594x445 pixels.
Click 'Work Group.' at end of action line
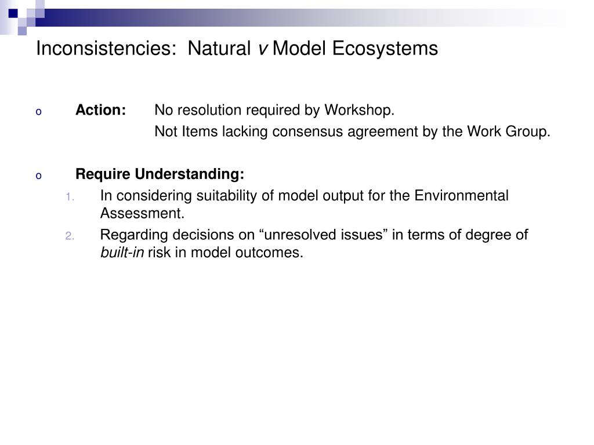[x=509, y=132]
